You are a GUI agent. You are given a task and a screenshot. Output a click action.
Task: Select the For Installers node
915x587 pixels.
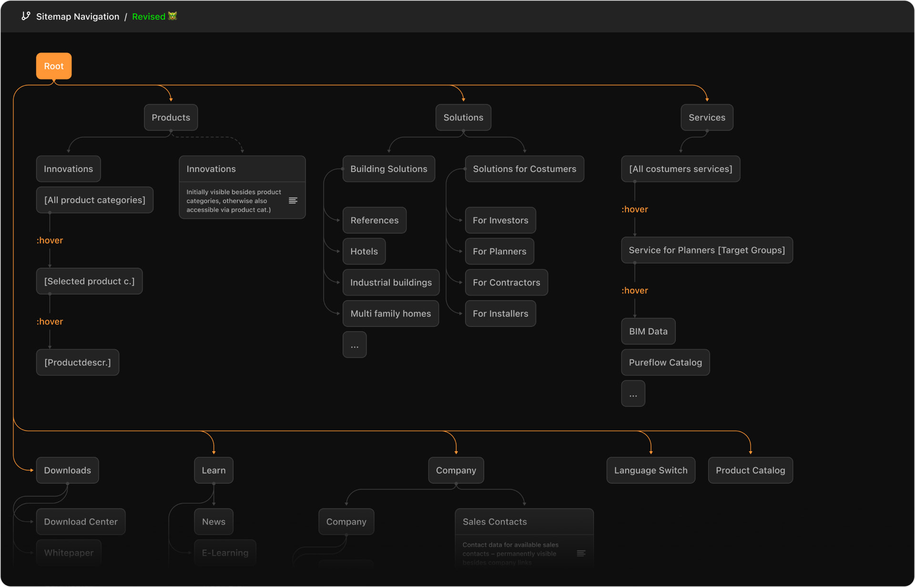tap(500, 314)
